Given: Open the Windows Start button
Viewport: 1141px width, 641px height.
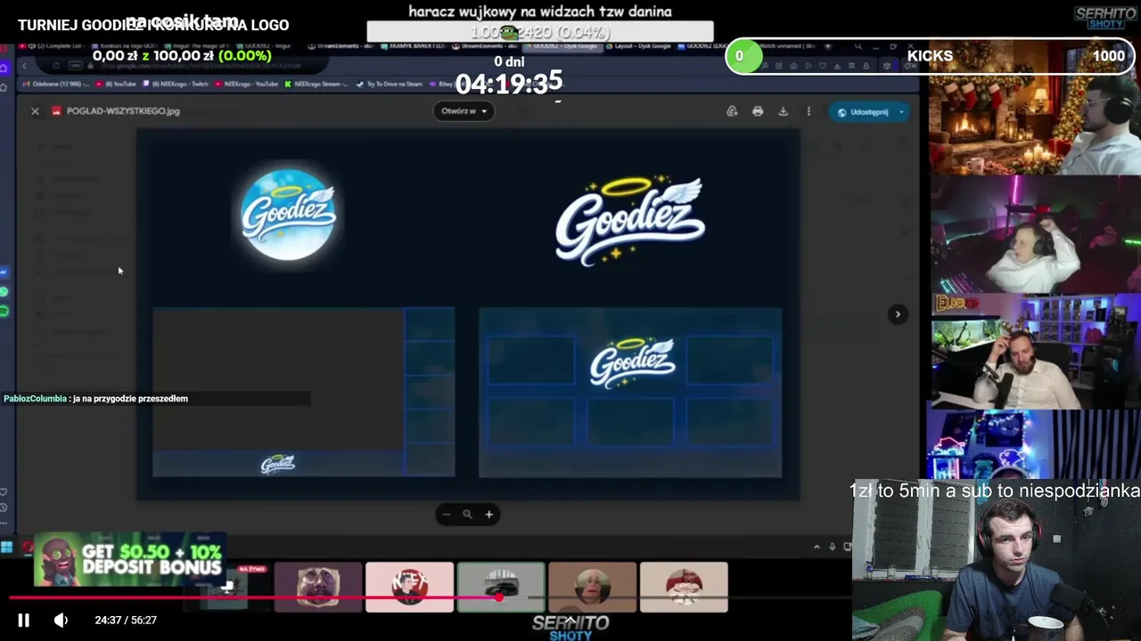Looking at the screenshot, I should [7, 548].
